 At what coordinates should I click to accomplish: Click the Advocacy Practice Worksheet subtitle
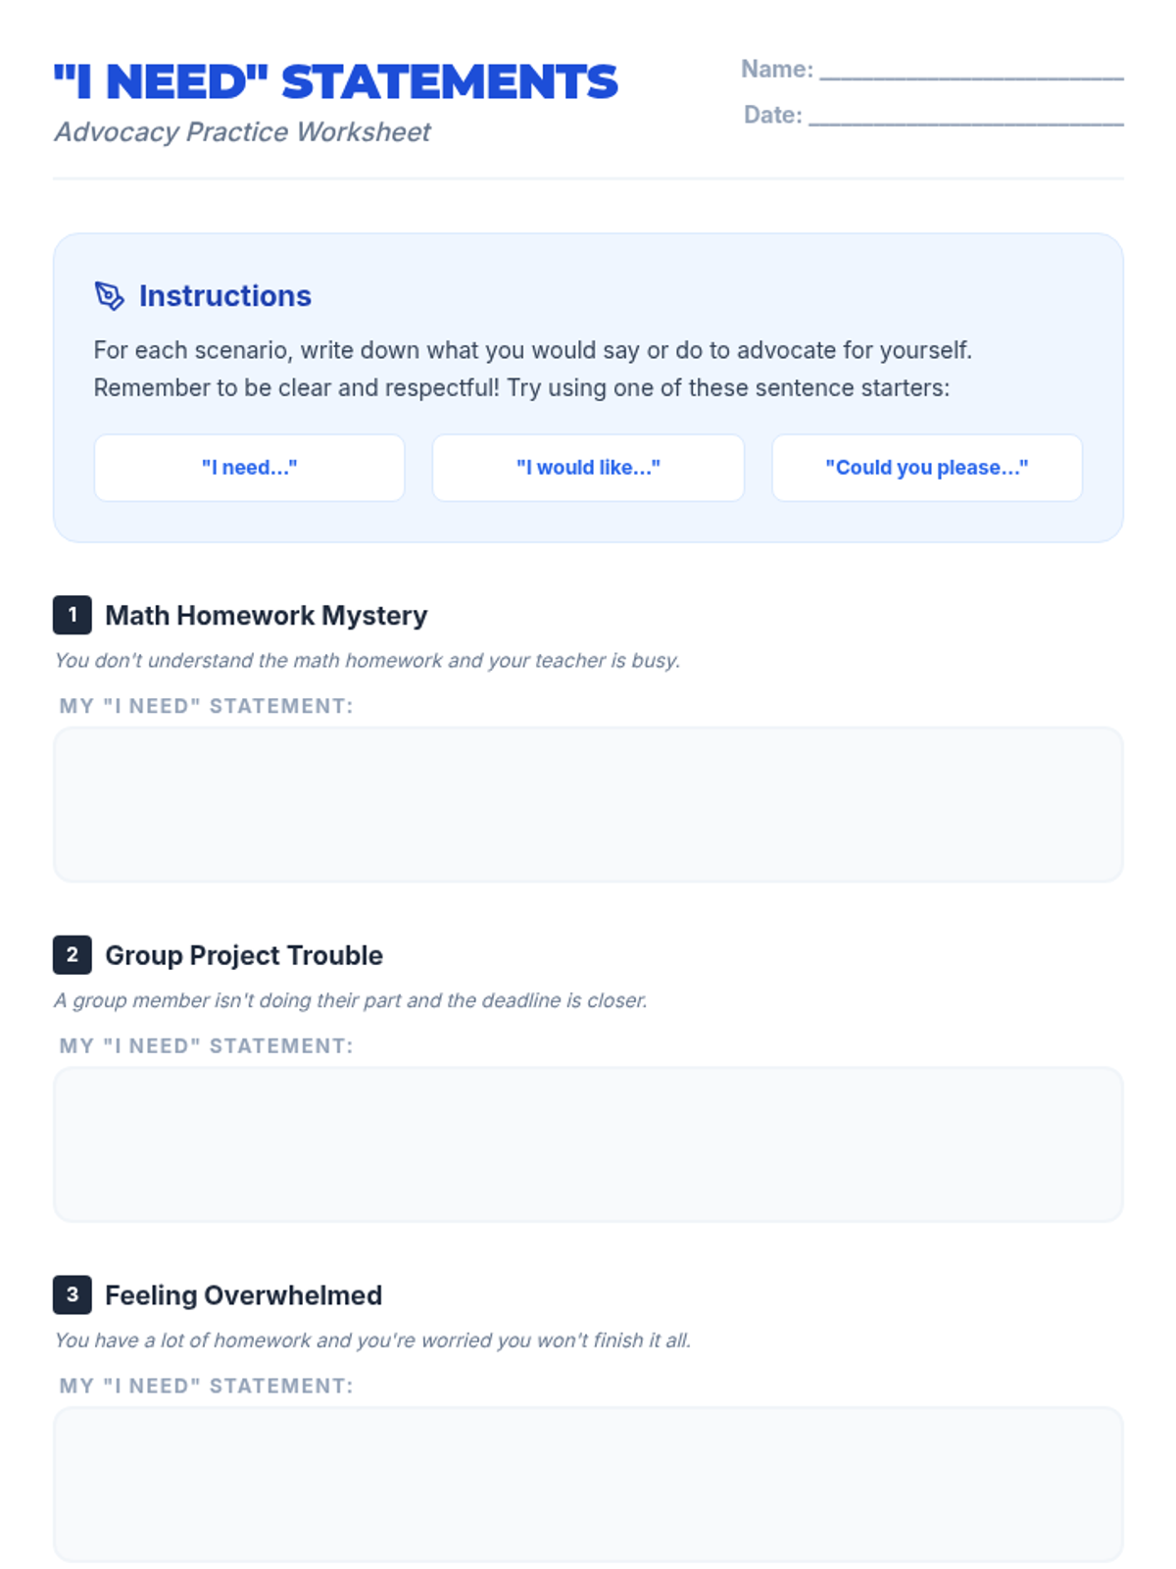pyautogui.click(x=242, y=131)
